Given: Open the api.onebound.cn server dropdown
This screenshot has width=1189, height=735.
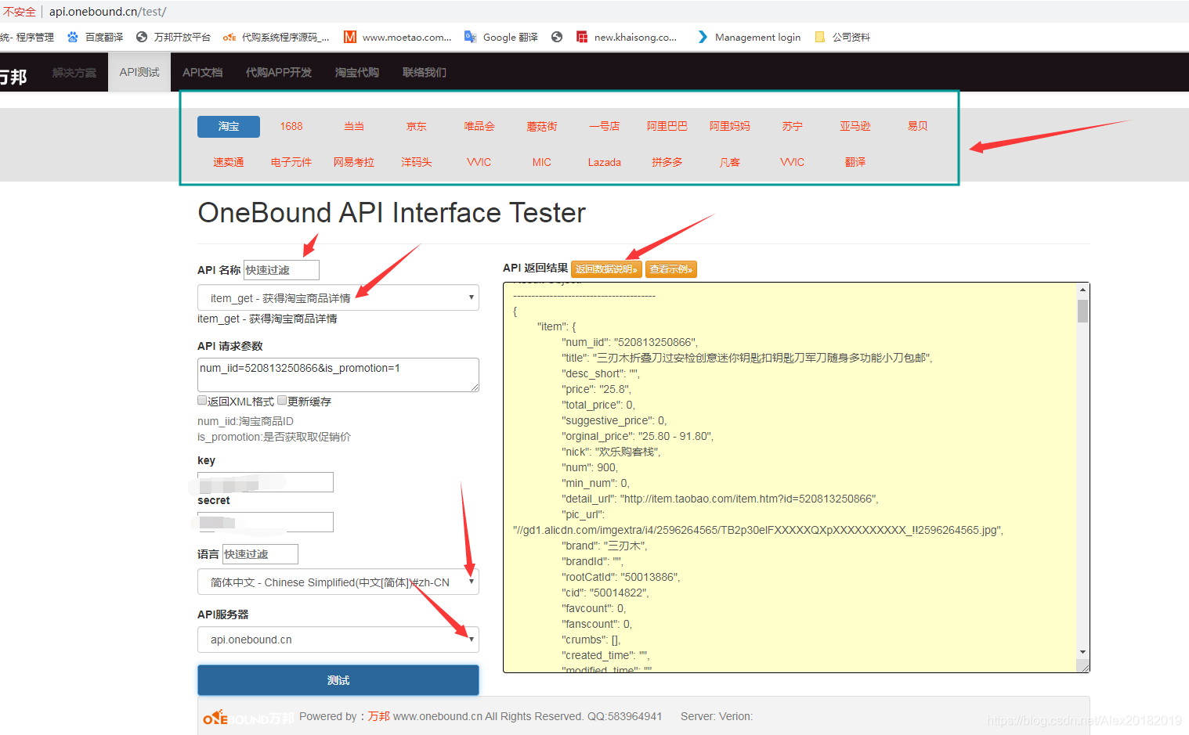Looking at the screenshot, I should click(338, 639).
